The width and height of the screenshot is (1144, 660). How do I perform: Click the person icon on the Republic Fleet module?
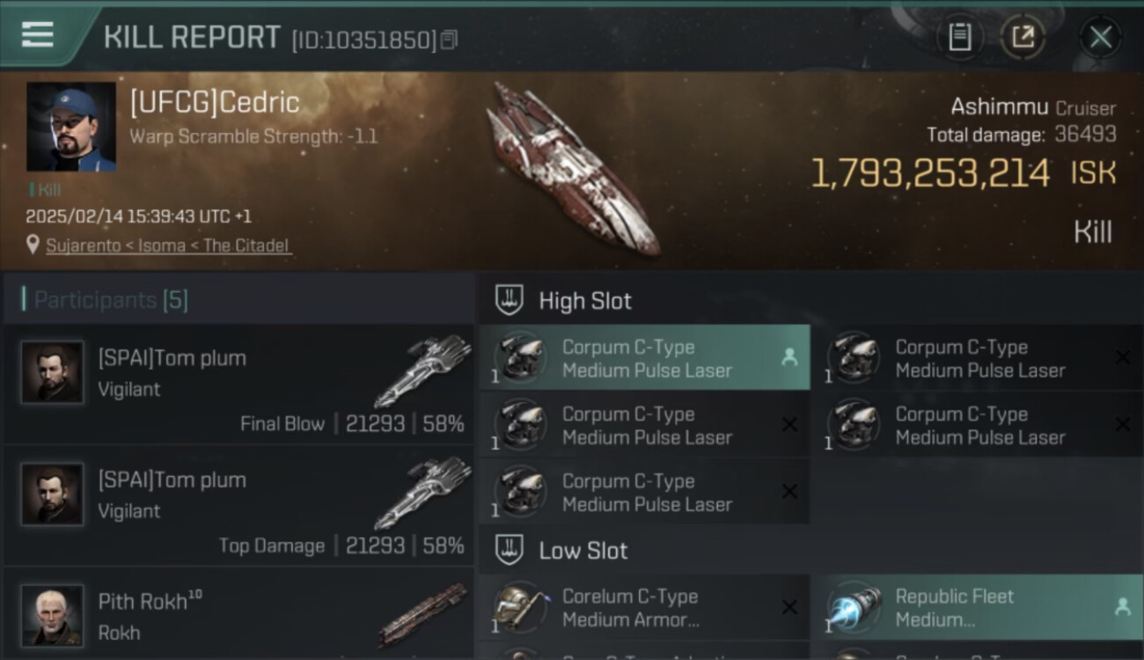1122,606
